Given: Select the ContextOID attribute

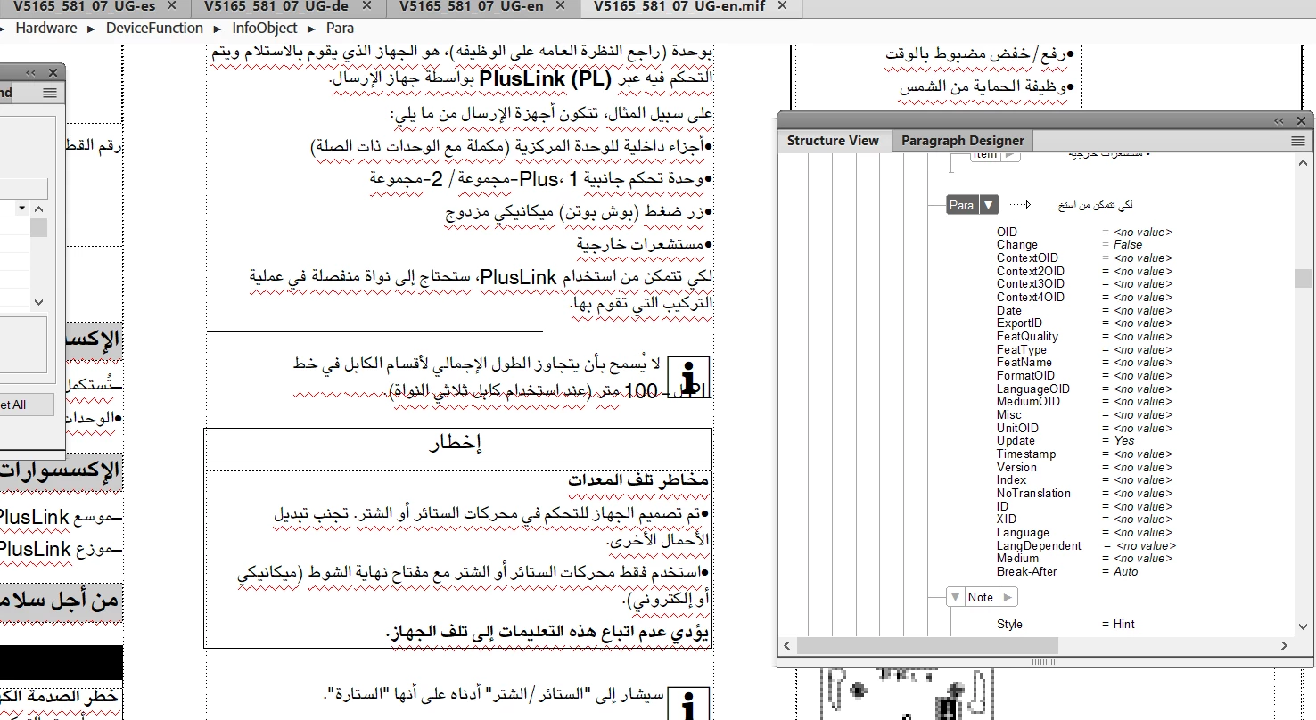Looking at the screenshot, I should (x=1084, y=258).
